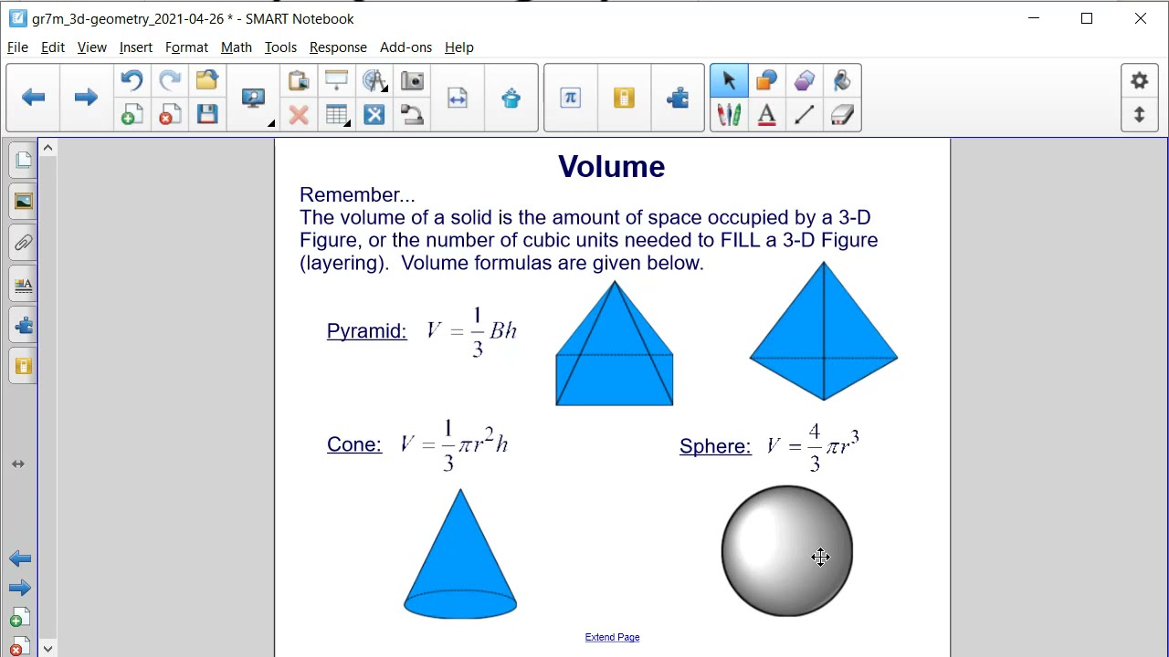The height and width of the screenshot is (657, 1169).
Task: Open the add-ons puzzle piece in toolbar
Action: [x=678, y=98]
